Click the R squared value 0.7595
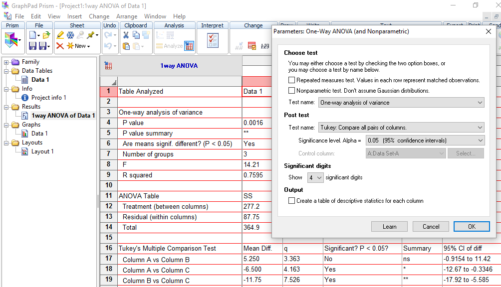The image size is (501, 287). (256, 175)
